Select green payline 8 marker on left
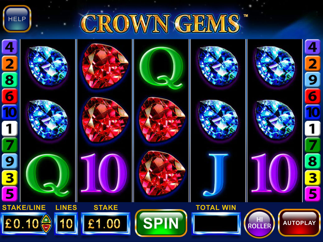This screenshot has width=323, height=242. click(x=9, y=80)
